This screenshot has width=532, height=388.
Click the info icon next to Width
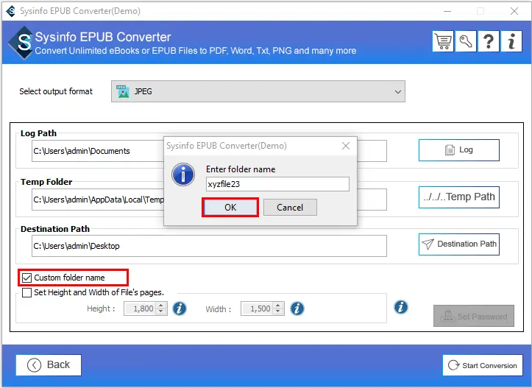(x=297, y=308)
